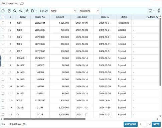Click the PREVIOUS page button

131,124
